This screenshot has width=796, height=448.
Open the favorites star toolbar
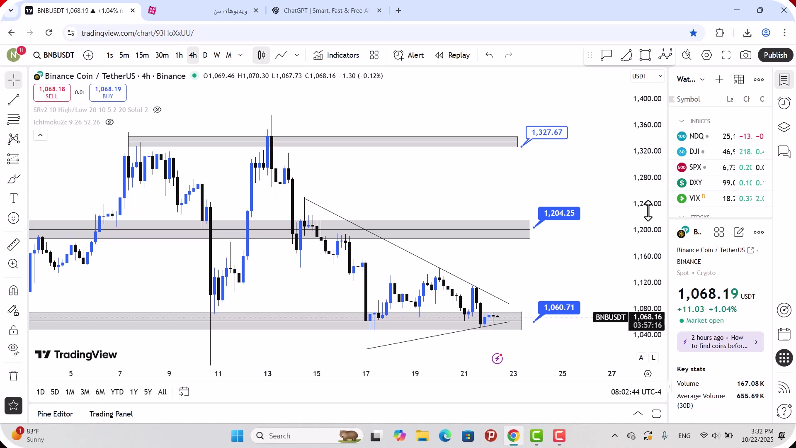pos(14,406)
